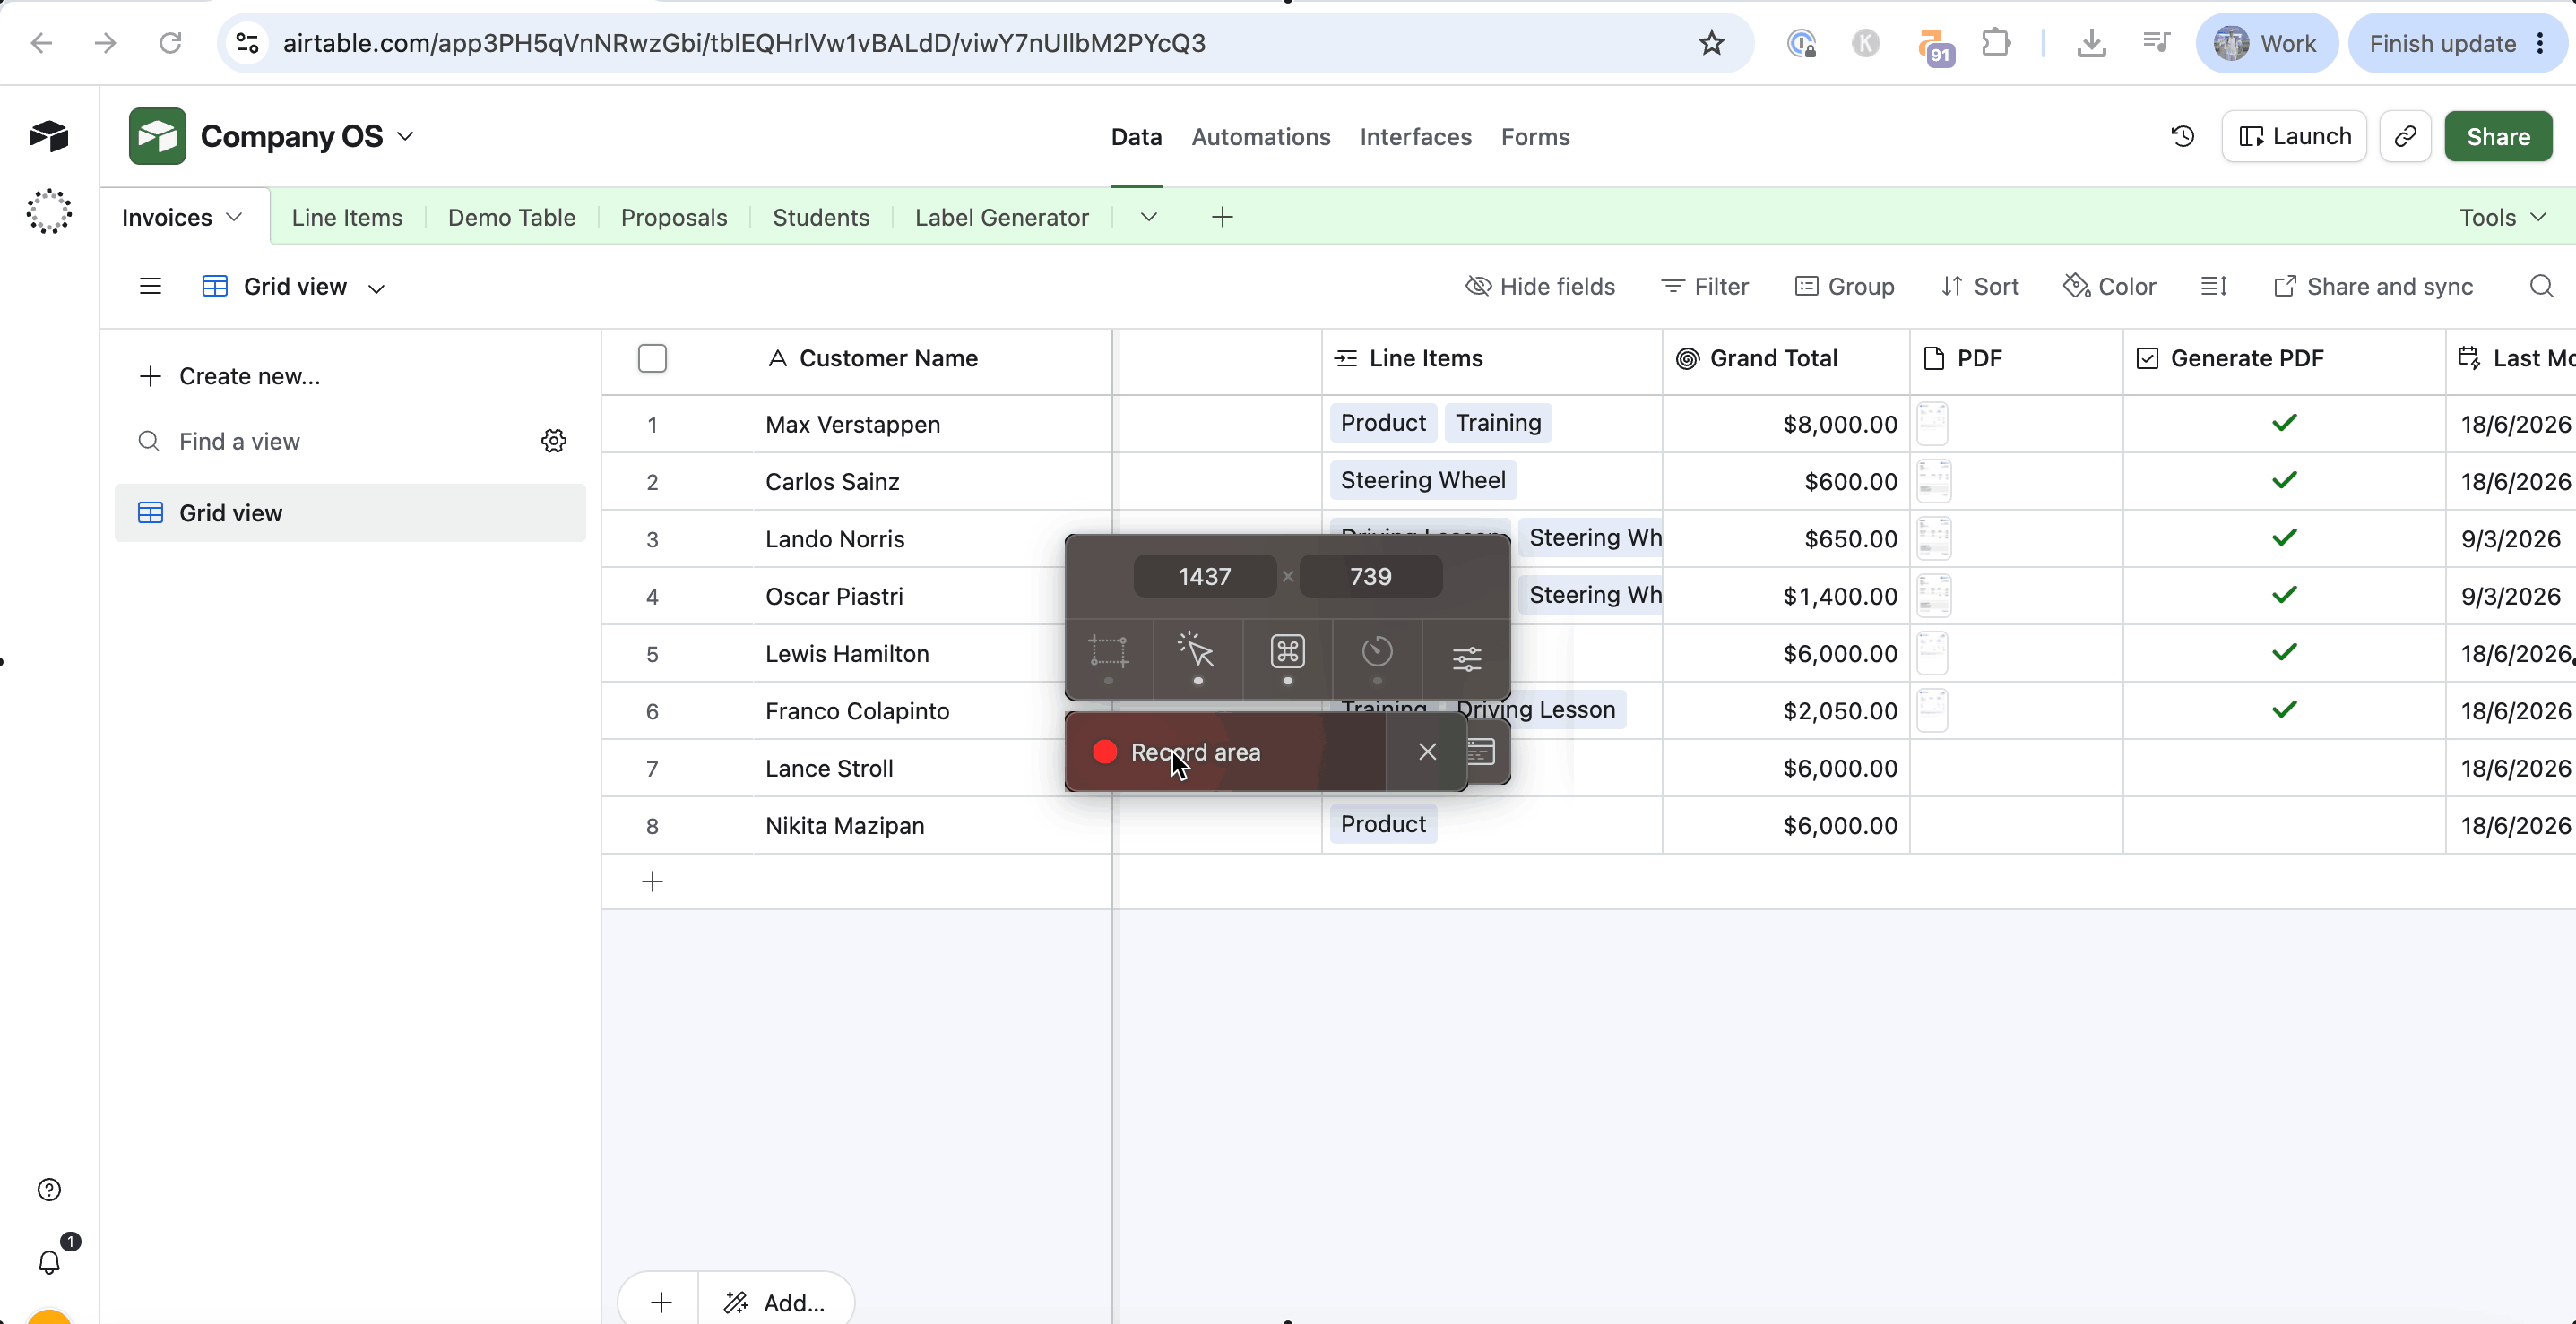Enable Generate PDF for Lance Stroll
2576x1324 pixels.
coord(2284,768)
